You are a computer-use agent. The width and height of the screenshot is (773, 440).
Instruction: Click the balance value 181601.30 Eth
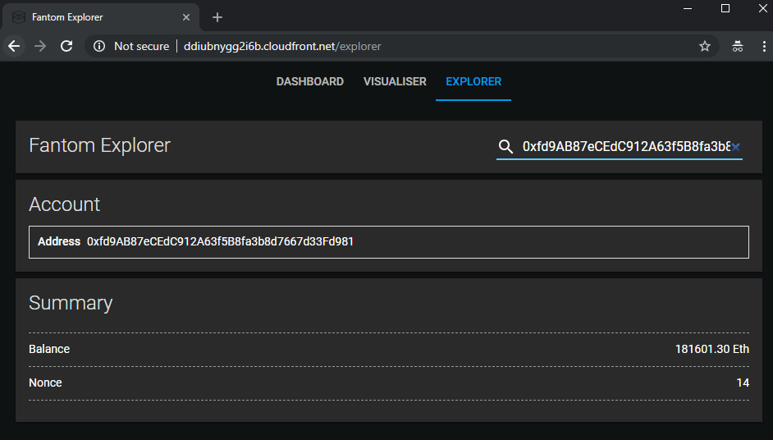click(712, 349)
